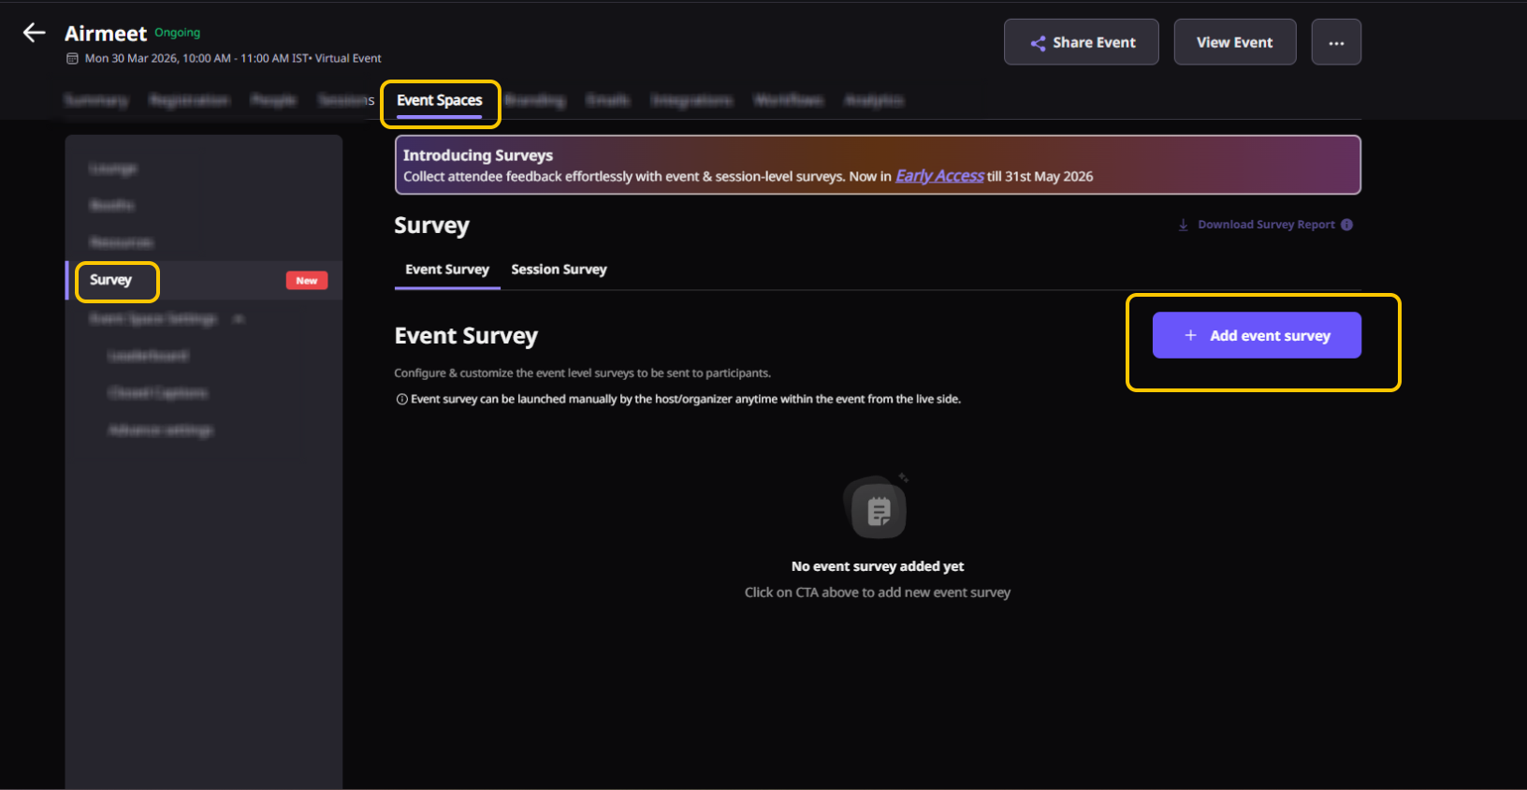The image size is (1527, 790).
Task: Click the 'Click on CTA above' hint text
Action: pyautogui.click(x=878, y=592)
